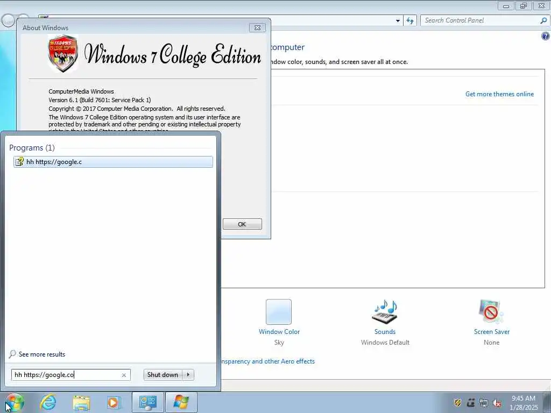The height and width of the screenshot is (413, 551).
Task: Click the Back button in Control Panel
Action: point(8,21)
